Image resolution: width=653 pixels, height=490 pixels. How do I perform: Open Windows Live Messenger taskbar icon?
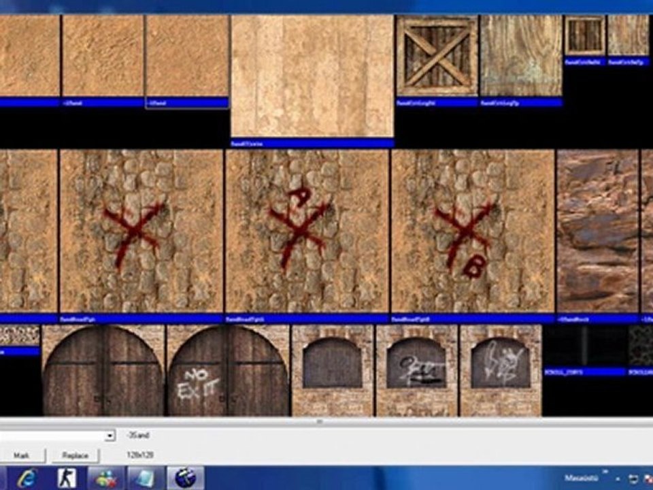105,478
